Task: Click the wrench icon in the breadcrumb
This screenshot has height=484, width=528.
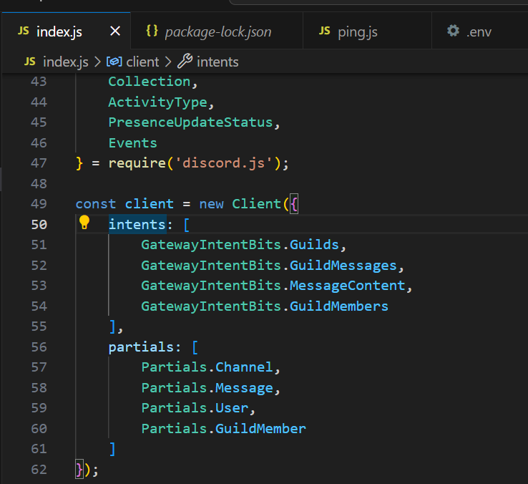Action: click(x=185, y=62)
